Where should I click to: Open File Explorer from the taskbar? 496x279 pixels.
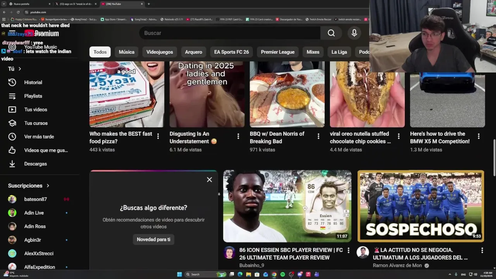point(248,274)
